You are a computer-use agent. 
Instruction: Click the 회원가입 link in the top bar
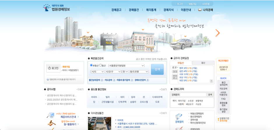tap(192, 4)
